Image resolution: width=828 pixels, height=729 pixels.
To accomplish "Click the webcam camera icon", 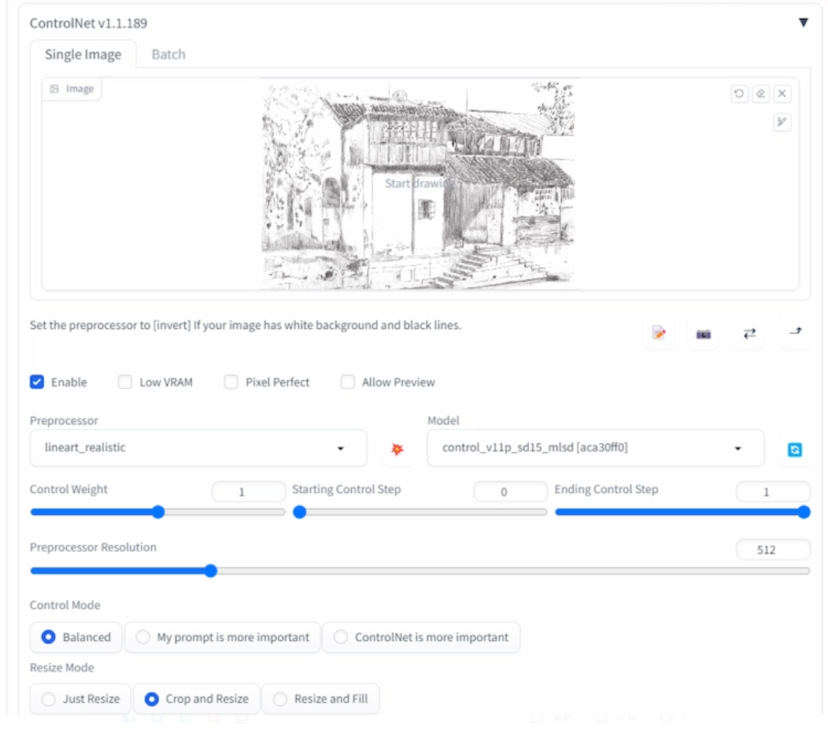I will (704, 334).
